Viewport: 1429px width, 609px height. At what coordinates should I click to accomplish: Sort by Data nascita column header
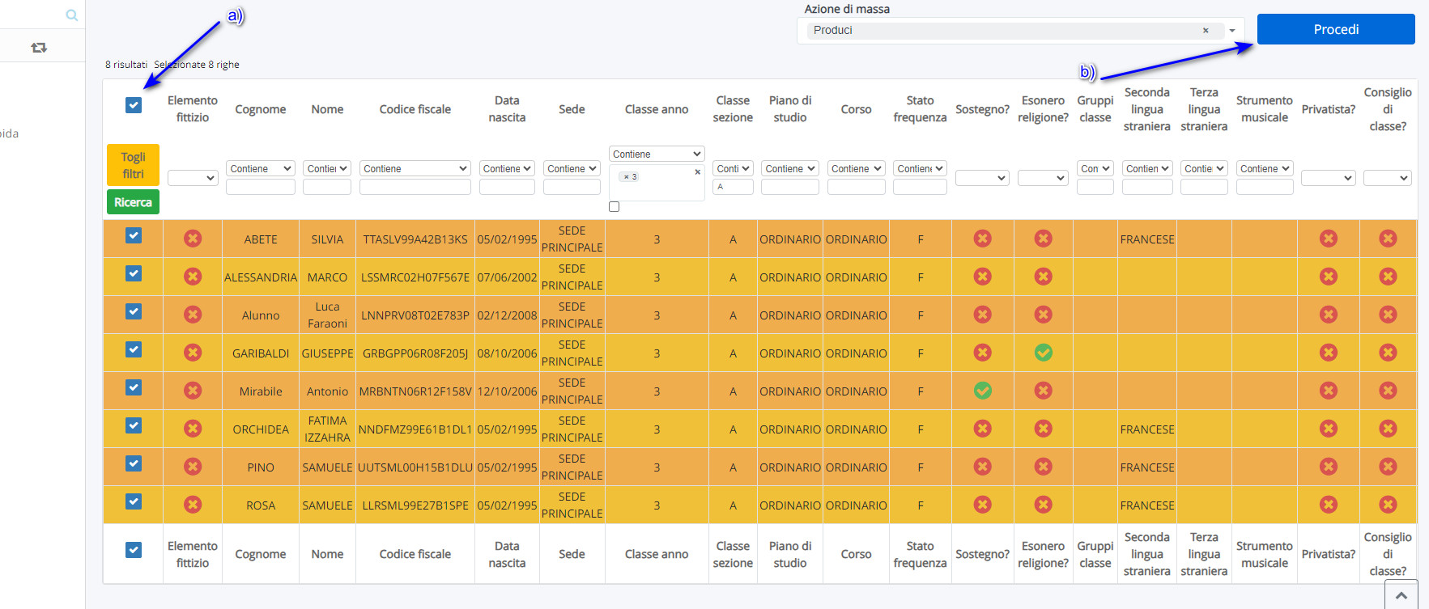pyautogui.click(x=507, y=109)
